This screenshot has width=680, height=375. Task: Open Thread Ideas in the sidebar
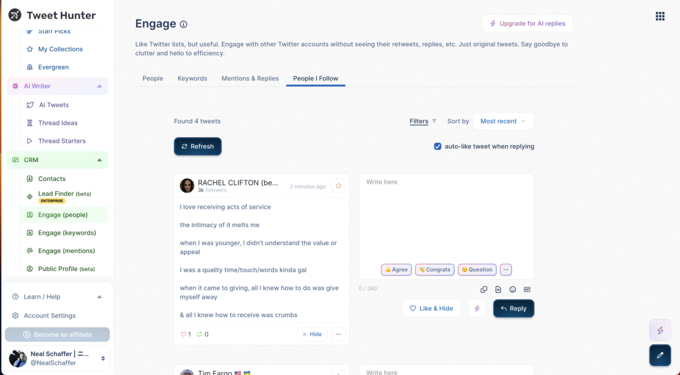[58, 123]
